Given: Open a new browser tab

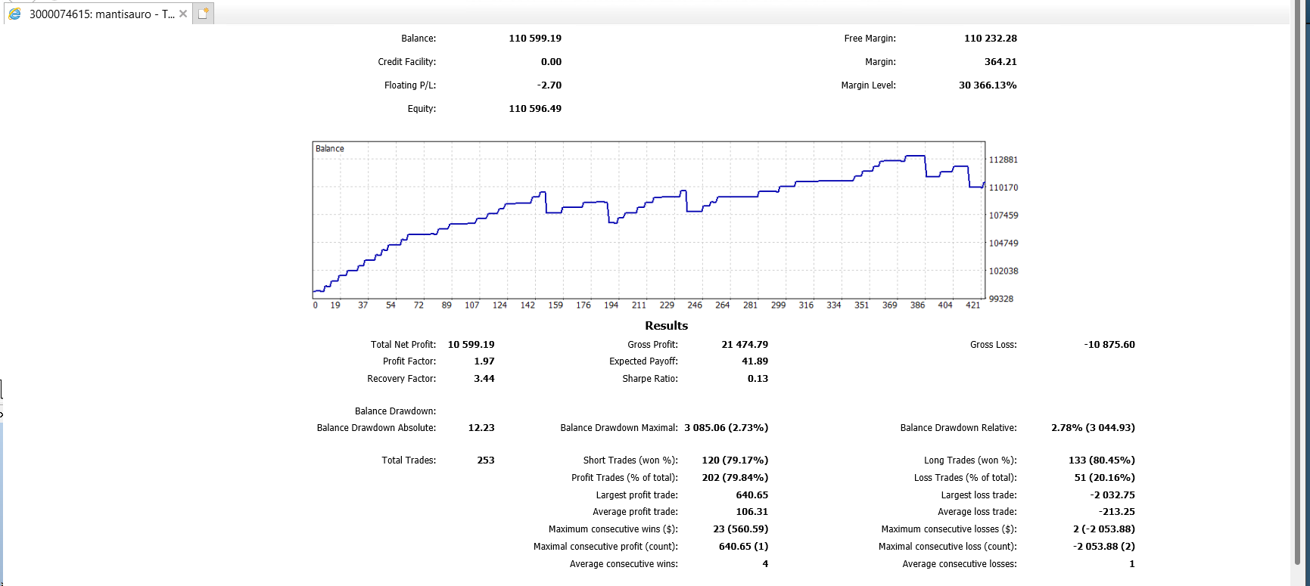Looking at the screenshot, I should [203, 14].
